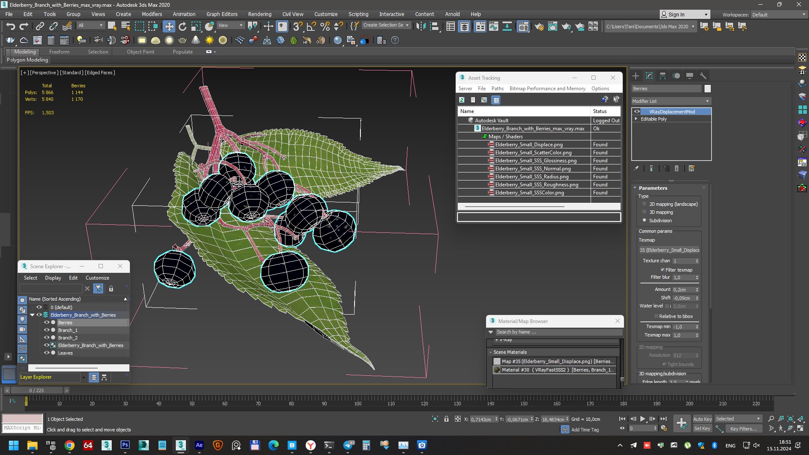
Task: Click the Berries object color swatch
Action: pos(707,89)
